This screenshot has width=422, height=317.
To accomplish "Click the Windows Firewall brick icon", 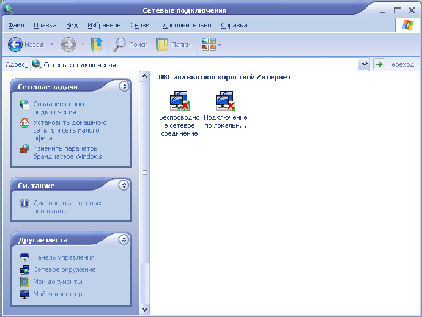I will pyautogui.click(x=24, y=149).
